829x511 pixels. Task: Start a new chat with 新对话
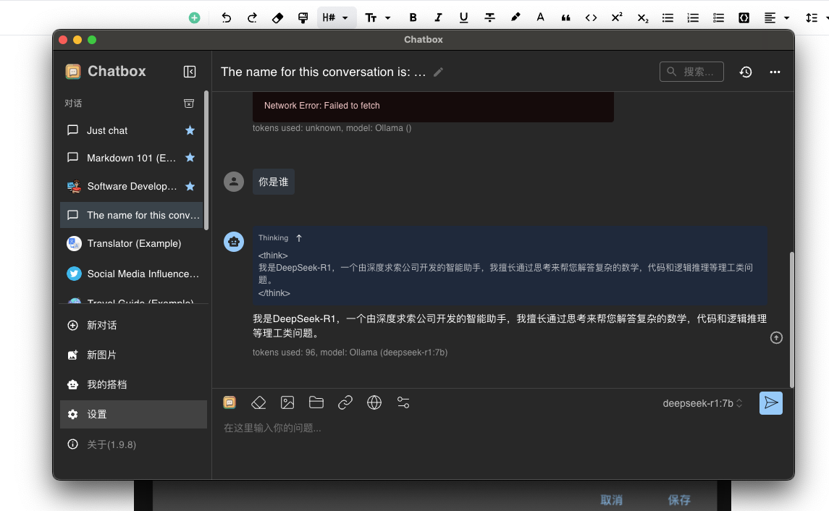[133, 326]
